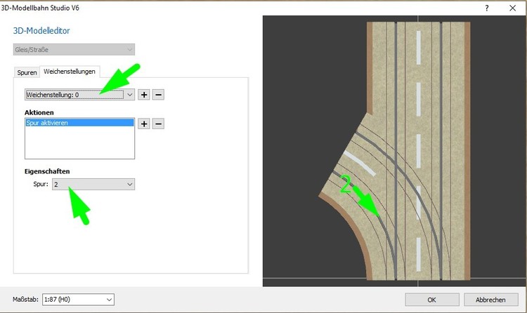This screenshot has height=313, width=527.
Task: Select the Weichenstellungen tab
Action: coord(70,72)
